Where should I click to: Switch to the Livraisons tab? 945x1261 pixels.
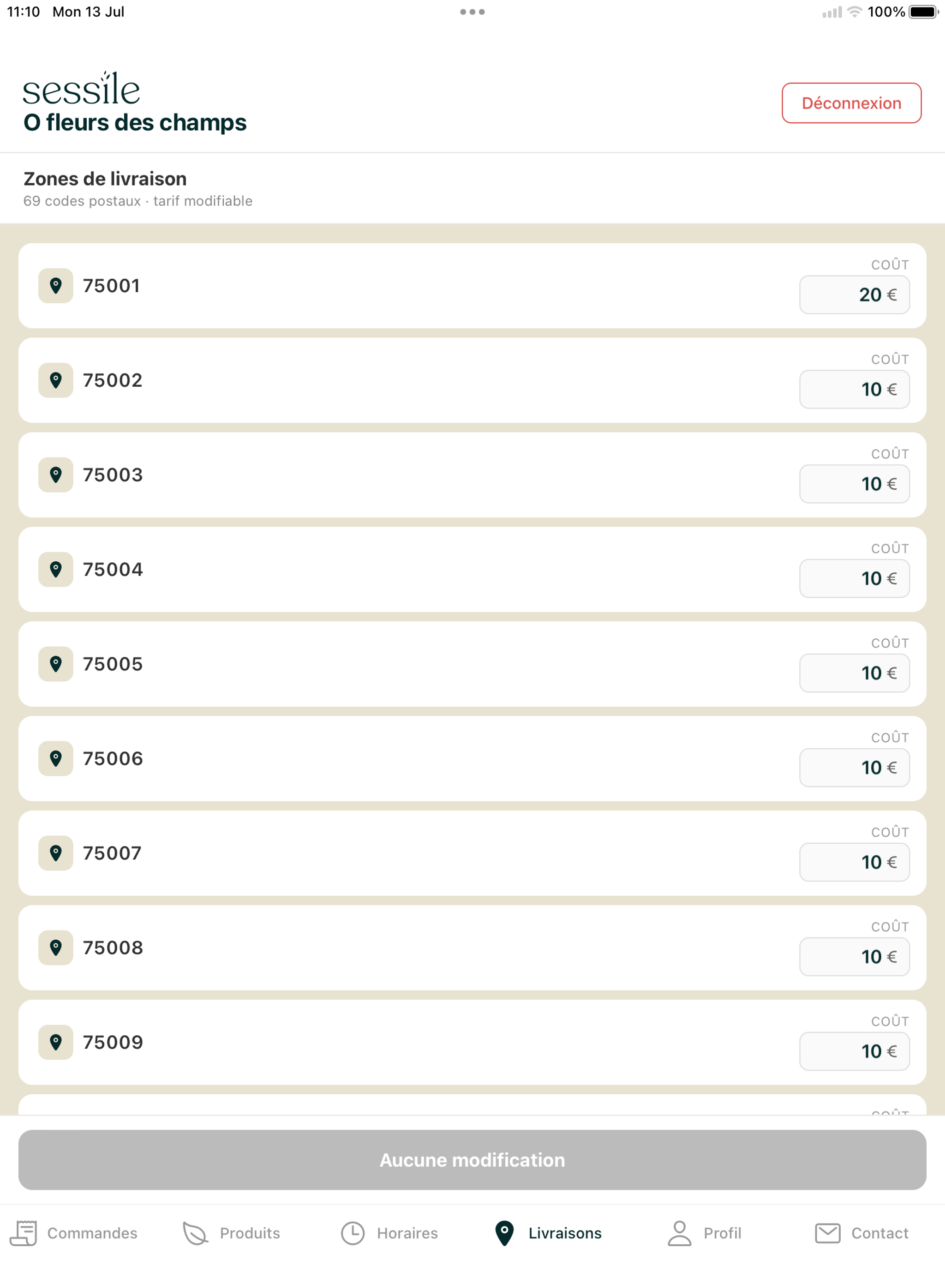click(548, 1233)
